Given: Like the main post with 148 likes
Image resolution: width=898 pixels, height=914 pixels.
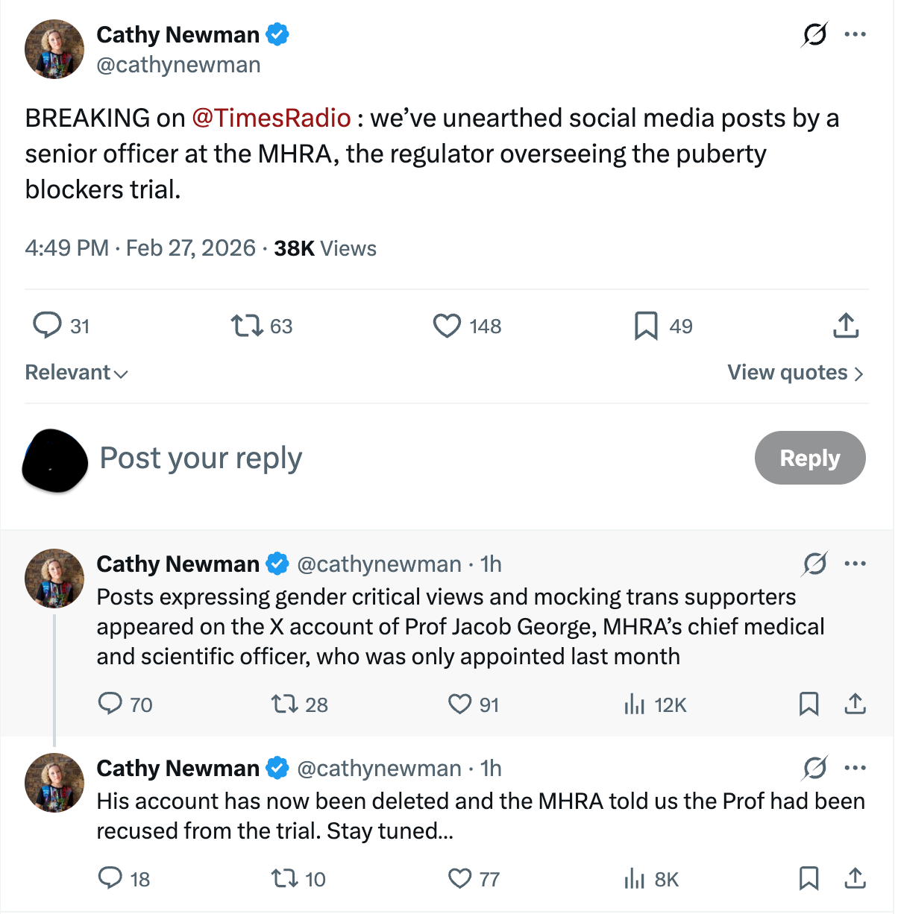Looking at the screenshot, I should (x=447, y=326).
